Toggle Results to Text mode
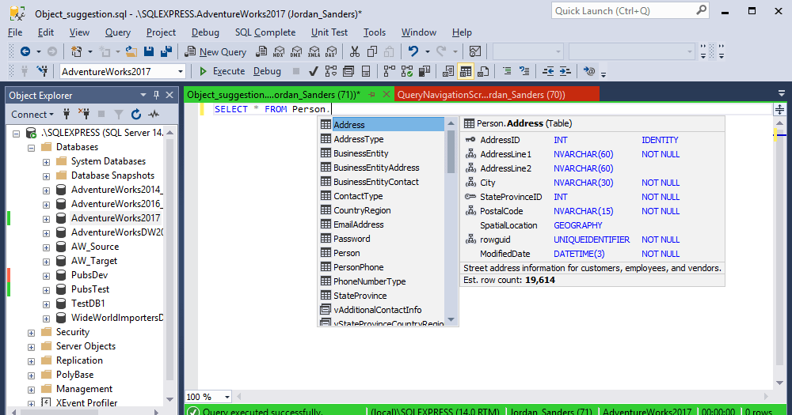Viewport: 792px width, 415px height. click(448, 71)
